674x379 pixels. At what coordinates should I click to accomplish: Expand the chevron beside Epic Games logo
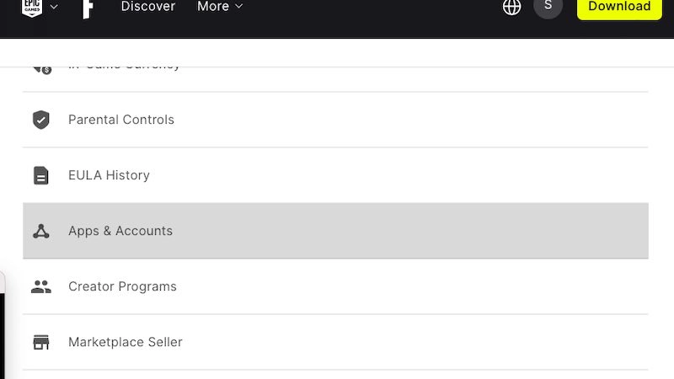click(54, 7)
